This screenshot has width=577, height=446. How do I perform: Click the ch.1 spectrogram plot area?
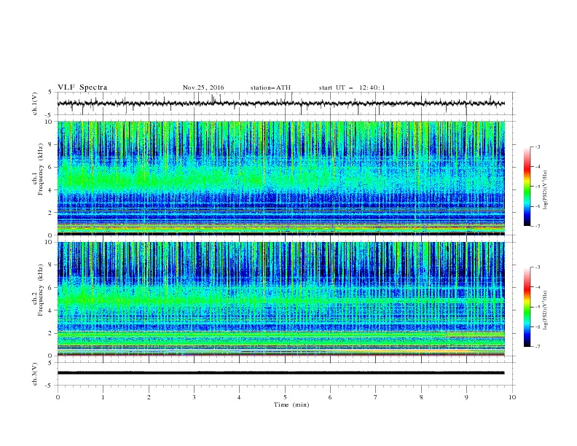point(281,178)
